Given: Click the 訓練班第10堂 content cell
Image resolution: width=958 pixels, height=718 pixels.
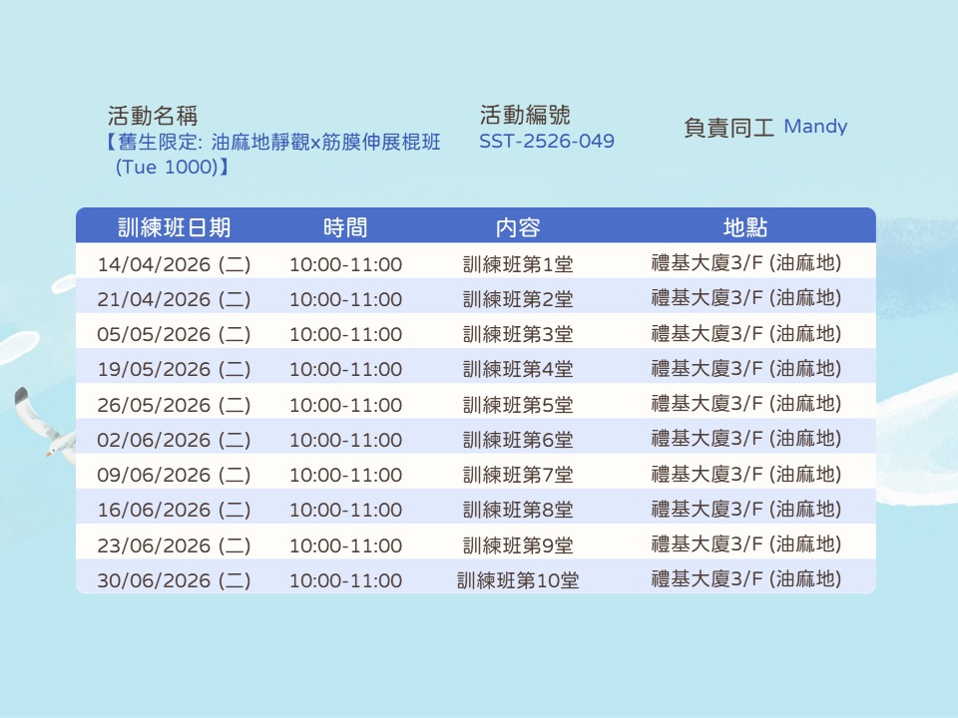Looking at the screenshot, I should pyautogui.click(x=518, y=580).
